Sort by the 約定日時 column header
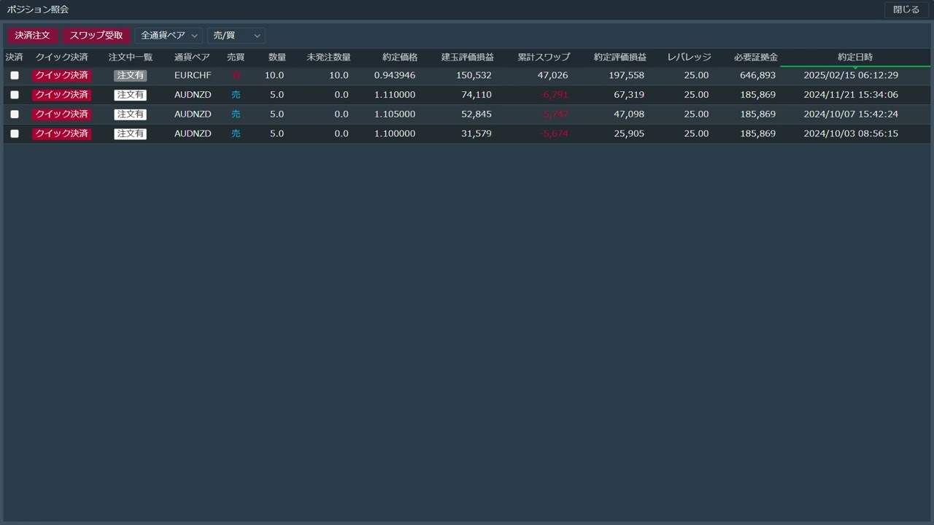934x525 pixels. (x=854, y=57)
